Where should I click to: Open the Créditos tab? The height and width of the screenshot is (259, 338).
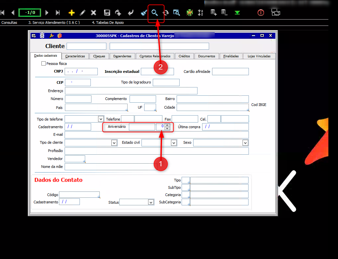[x=184, y=56]
